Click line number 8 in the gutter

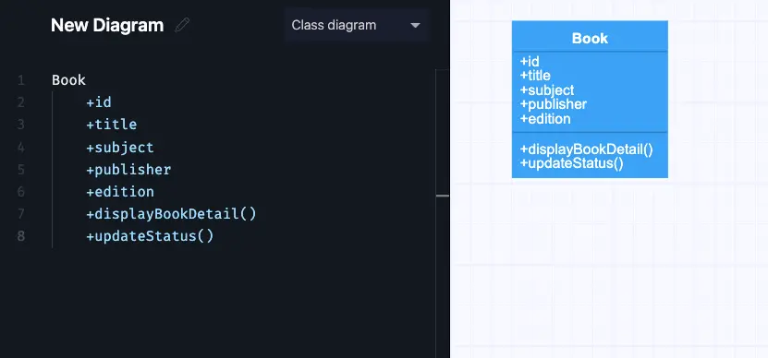(x=21, y=236)
